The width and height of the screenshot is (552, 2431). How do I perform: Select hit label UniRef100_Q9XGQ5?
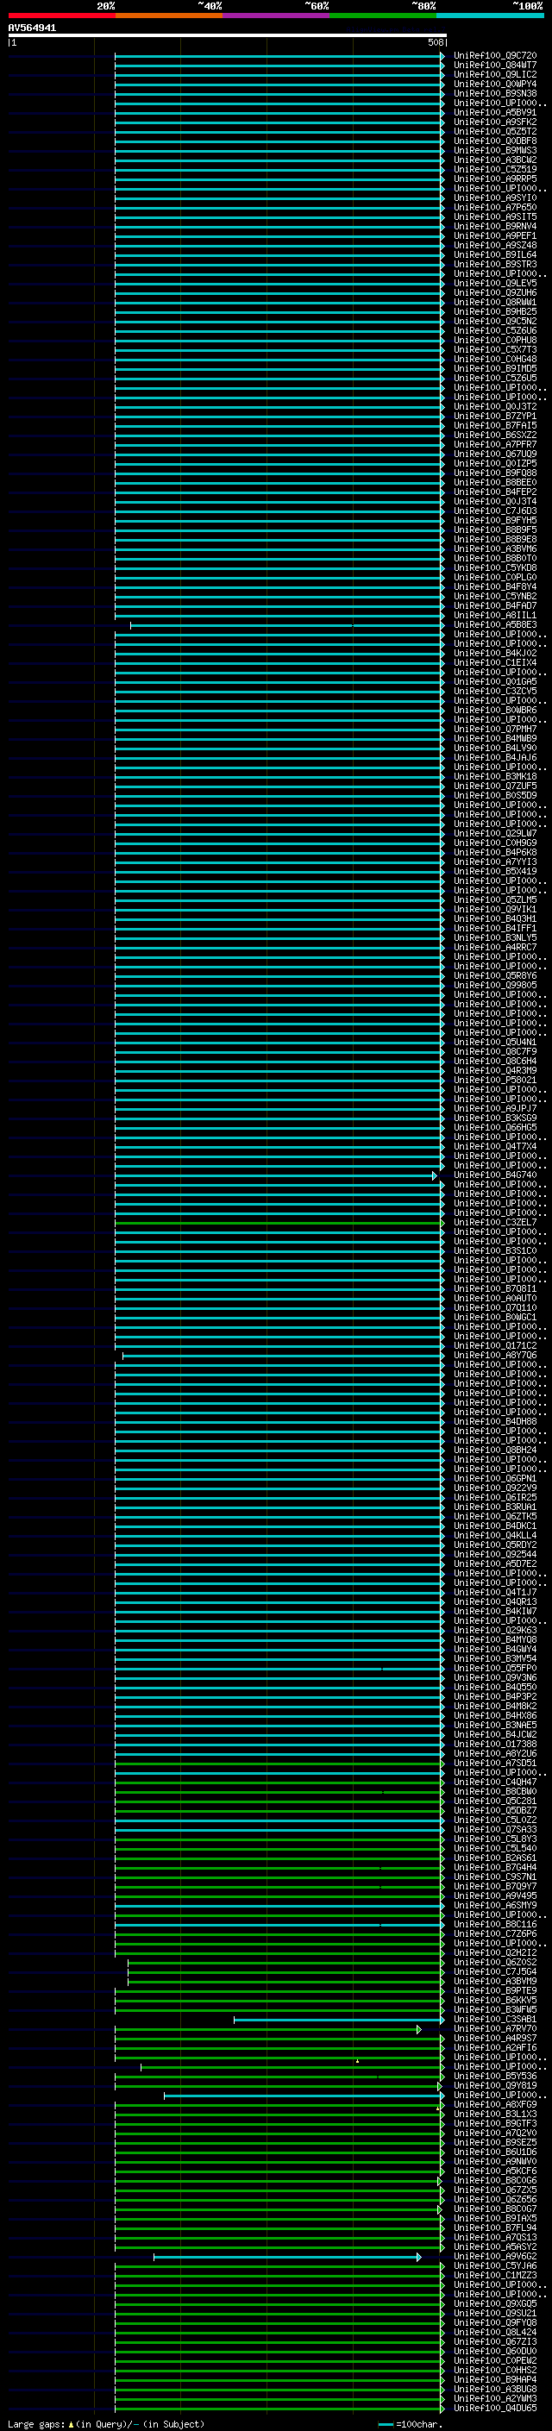point(494,2303)
